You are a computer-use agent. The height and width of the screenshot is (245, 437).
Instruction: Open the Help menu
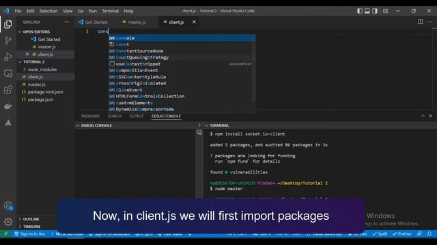128,11
